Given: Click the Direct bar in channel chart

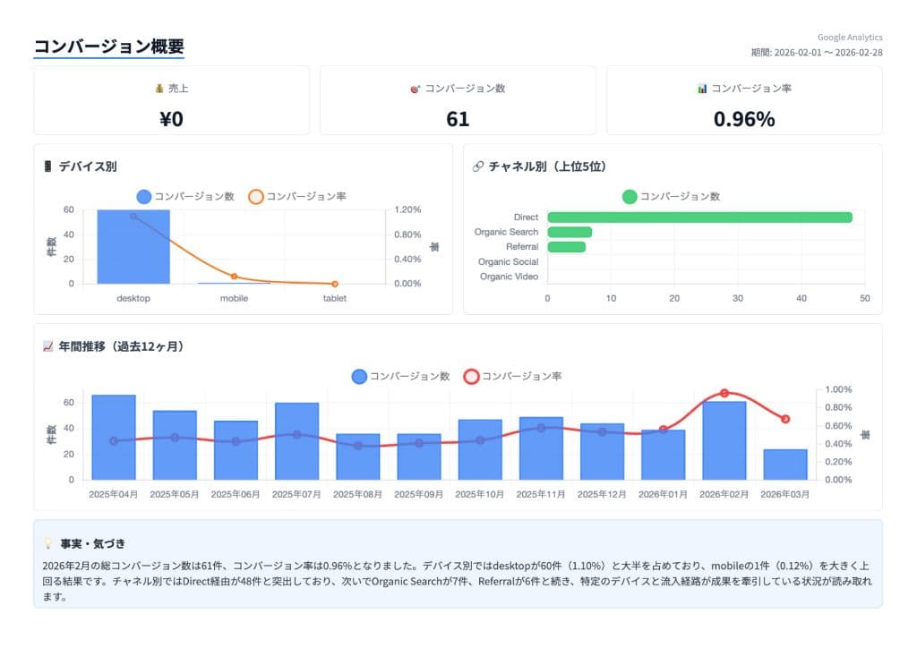Looking at the screenshot, I should 698,217.
